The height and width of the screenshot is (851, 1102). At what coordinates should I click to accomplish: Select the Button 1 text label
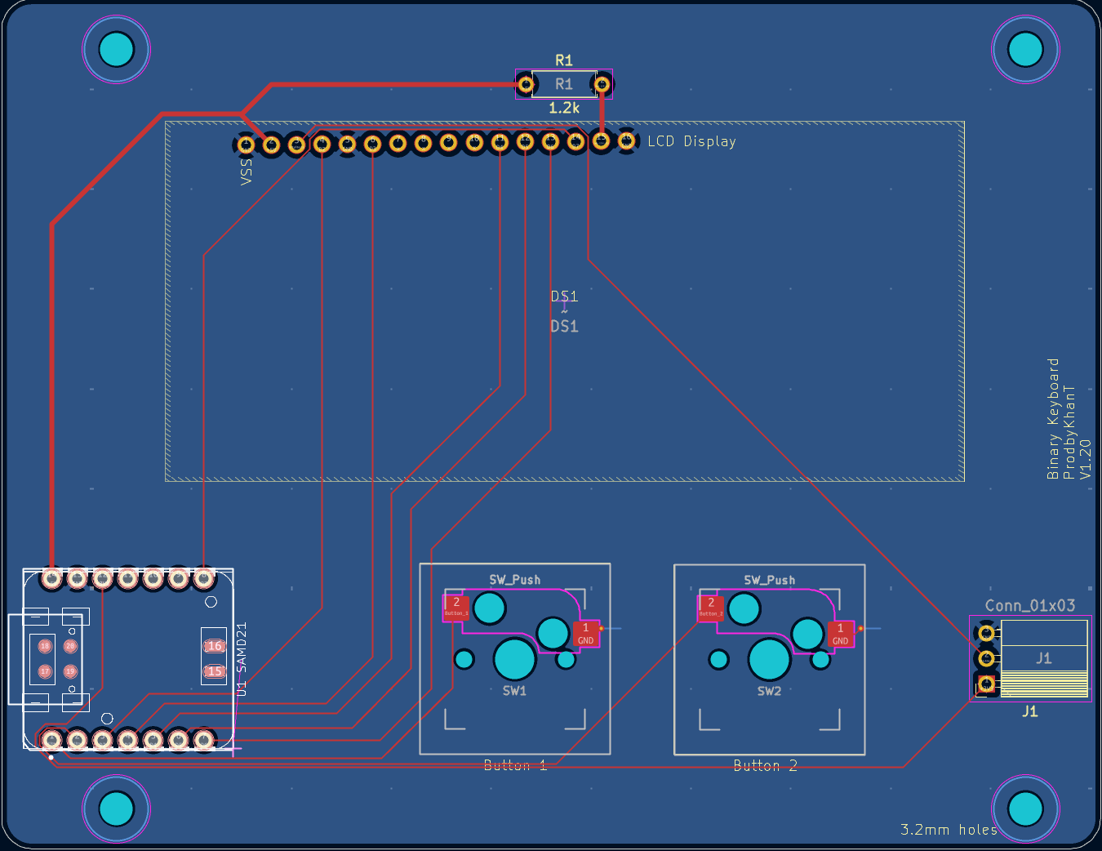[515, 765]
